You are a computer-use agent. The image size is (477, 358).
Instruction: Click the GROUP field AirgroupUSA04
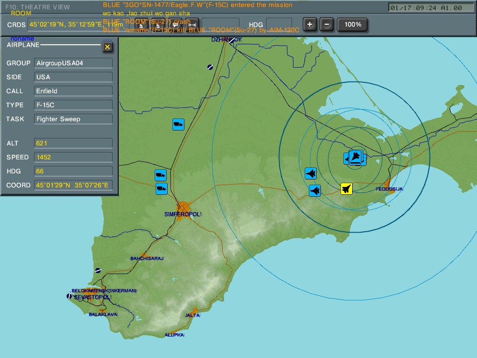(73, 63)
